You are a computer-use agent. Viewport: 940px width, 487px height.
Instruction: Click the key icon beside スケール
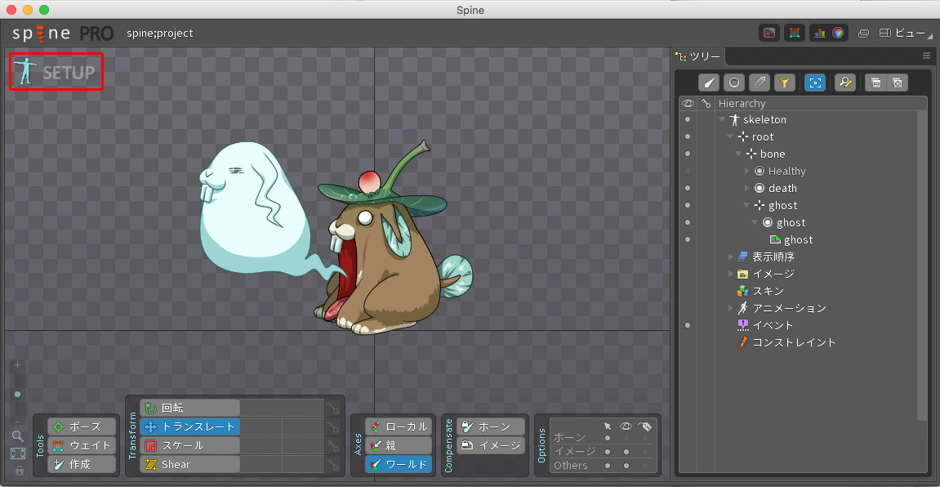(x=332, y=445)
